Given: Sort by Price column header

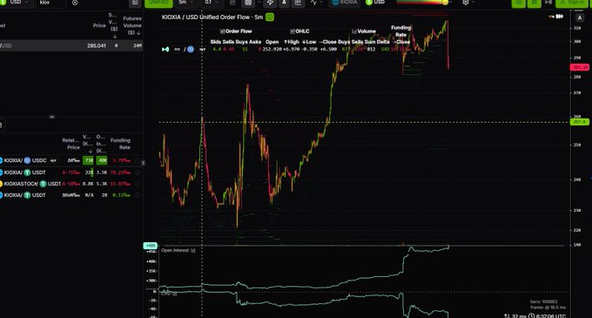Looking at the screenshot, I should point(99,25).
